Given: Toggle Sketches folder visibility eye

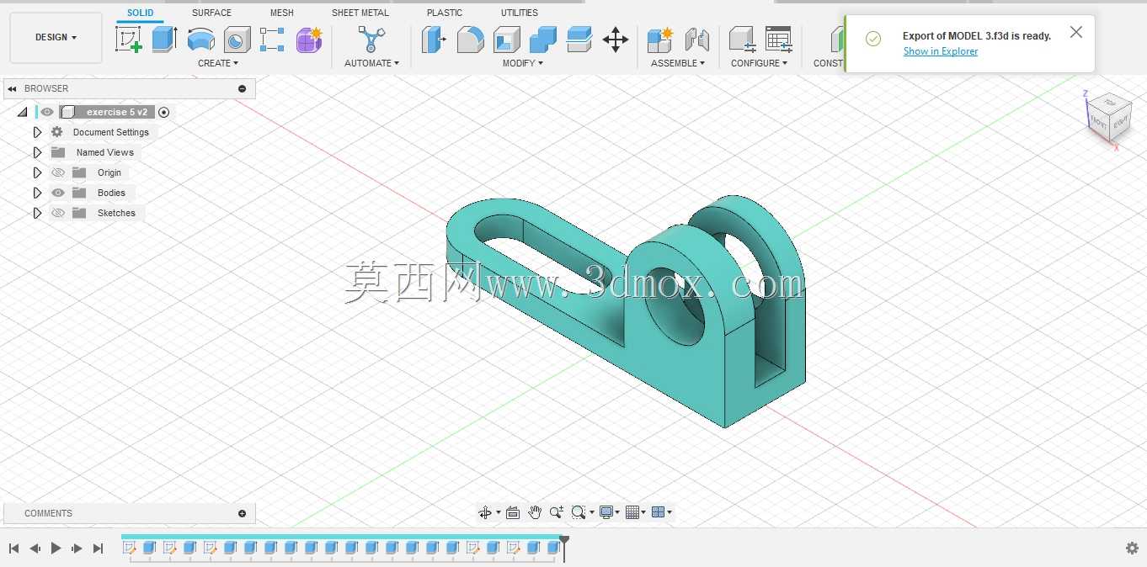Looking at the screenshot, I should click(x=58, y=213).
